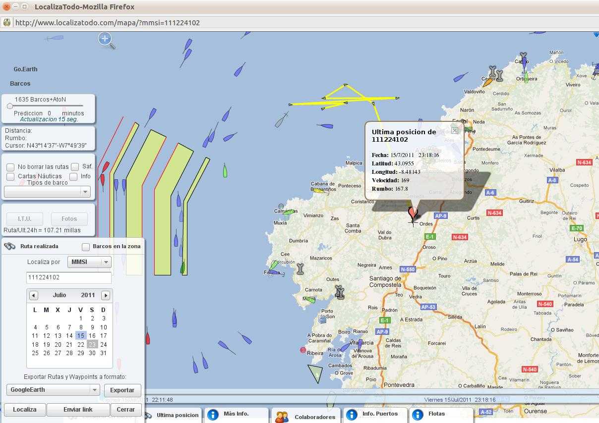Click the Localiza button
Viewport: 599px width, 423px height.
[25, 410]
